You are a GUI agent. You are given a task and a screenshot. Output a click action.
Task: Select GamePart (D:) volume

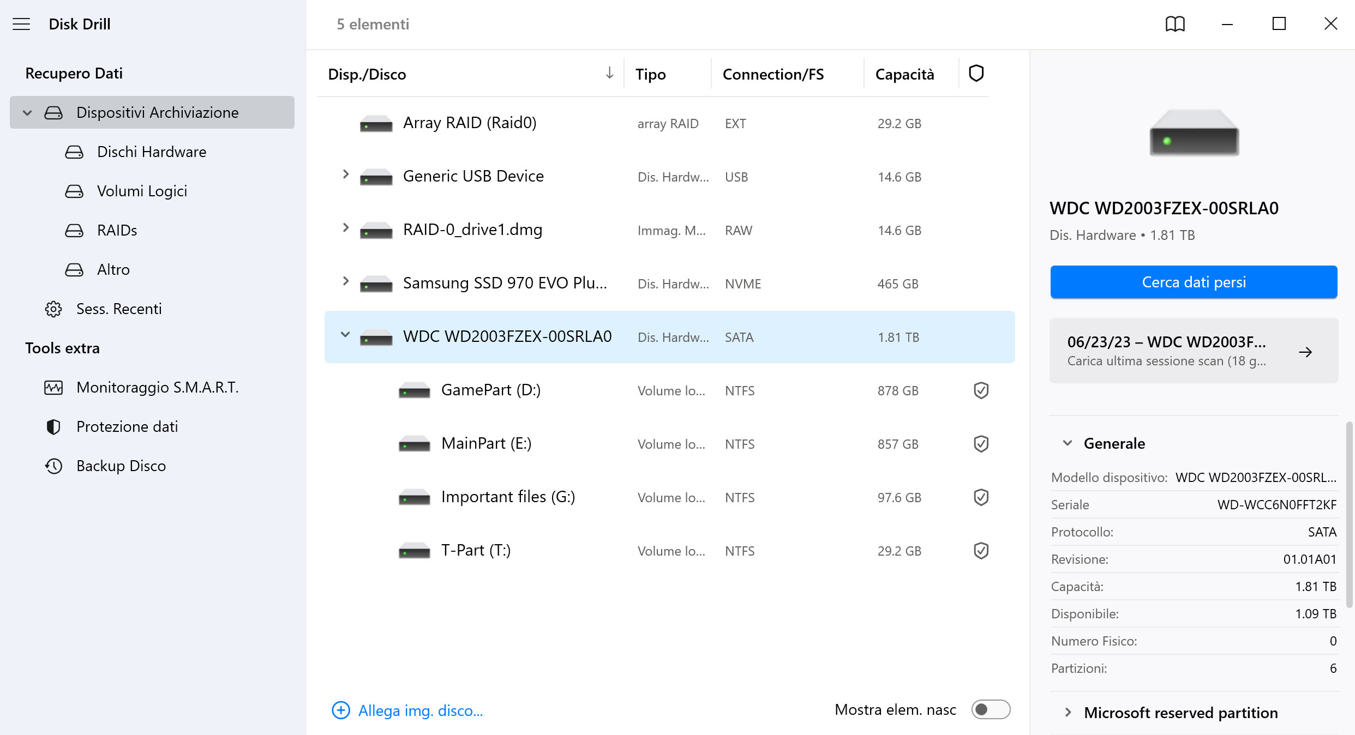tap(670, 390)
